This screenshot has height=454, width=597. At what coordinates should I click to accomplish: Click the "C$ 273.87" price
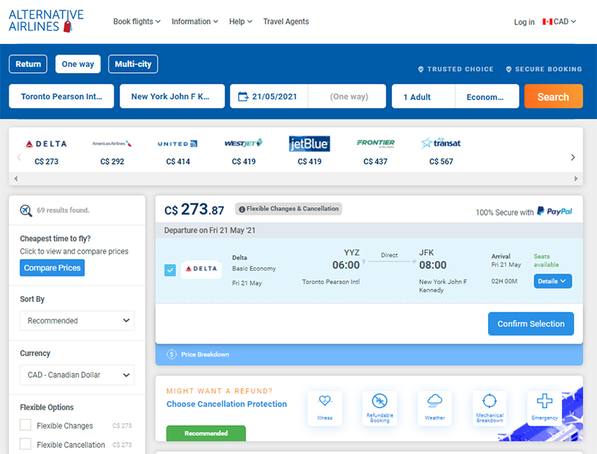pyautogui.click(x=194, y=209)
